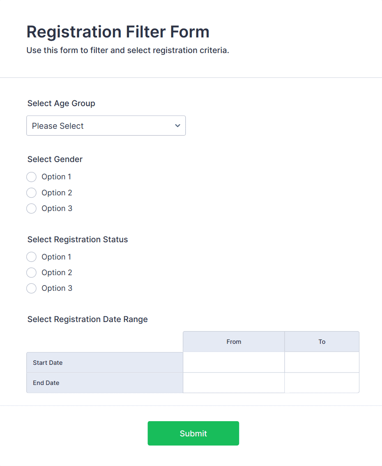Choose Option 2 under Registration Status
Screen dimensions: 382x466
click(x=32, y=273)
